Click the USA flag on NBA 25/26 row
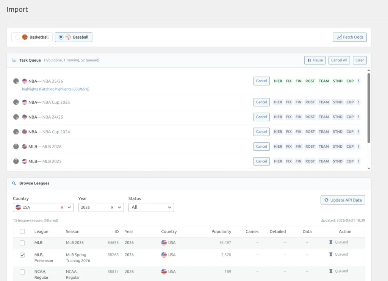This screenshot has height=281, width=388. click(24, 81)
